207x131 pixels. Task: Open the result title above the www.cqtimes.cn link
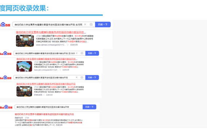click(51, 32)
